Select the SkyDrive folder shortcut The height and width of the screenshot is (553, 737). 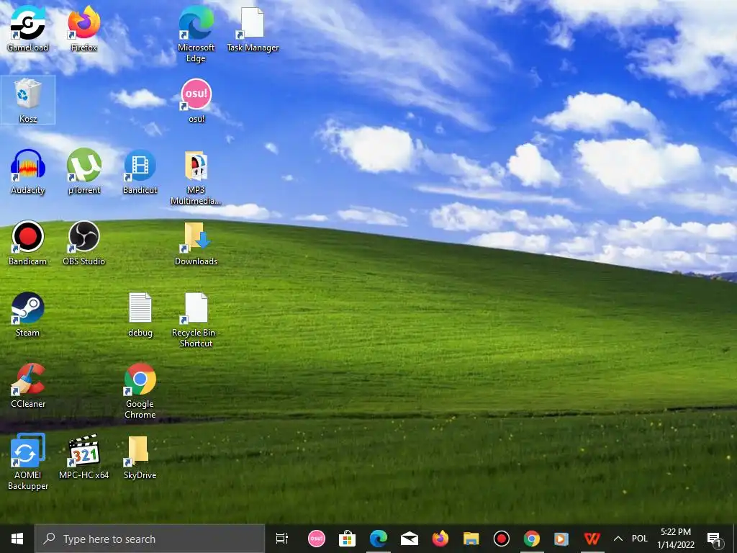click(x=140, y=457)
